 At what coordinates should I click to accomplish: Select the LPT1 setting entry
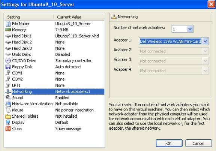point(54,85)
